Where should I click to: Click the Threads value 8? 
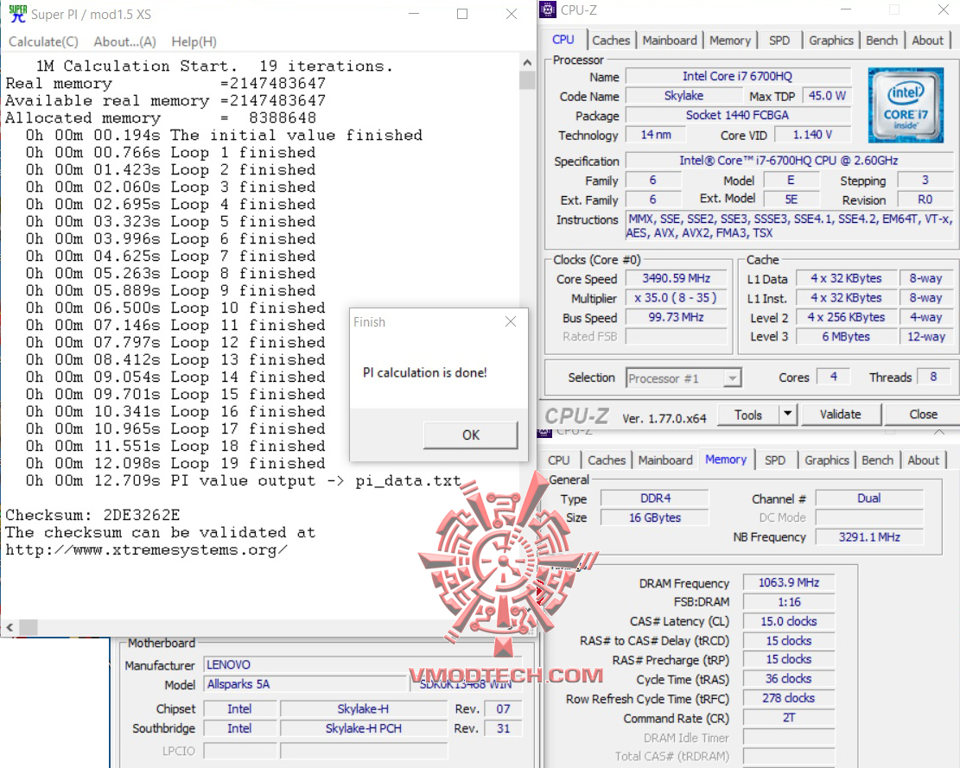[932, 377]
